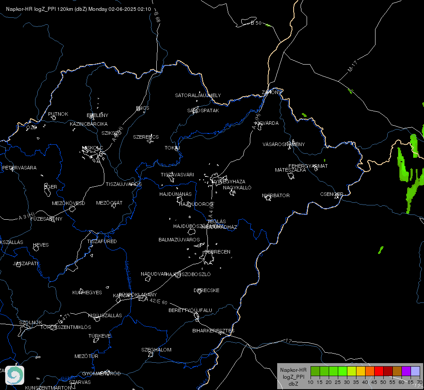Click the HAJDÚSZOBOSZLÓ label
This screenshot has width=424, height=390.
click(x=188, y=274)
